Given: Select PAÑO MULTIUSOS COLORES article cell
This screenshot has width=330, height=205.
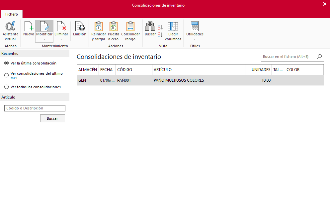Looking at the screenshot, I should coord(199,80).
